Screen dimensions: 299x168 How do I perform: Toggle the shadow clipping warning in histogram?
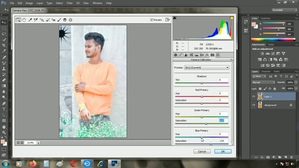175,18
